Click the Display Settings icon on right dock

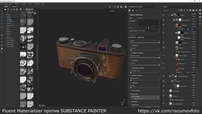[x=200, y=14]
